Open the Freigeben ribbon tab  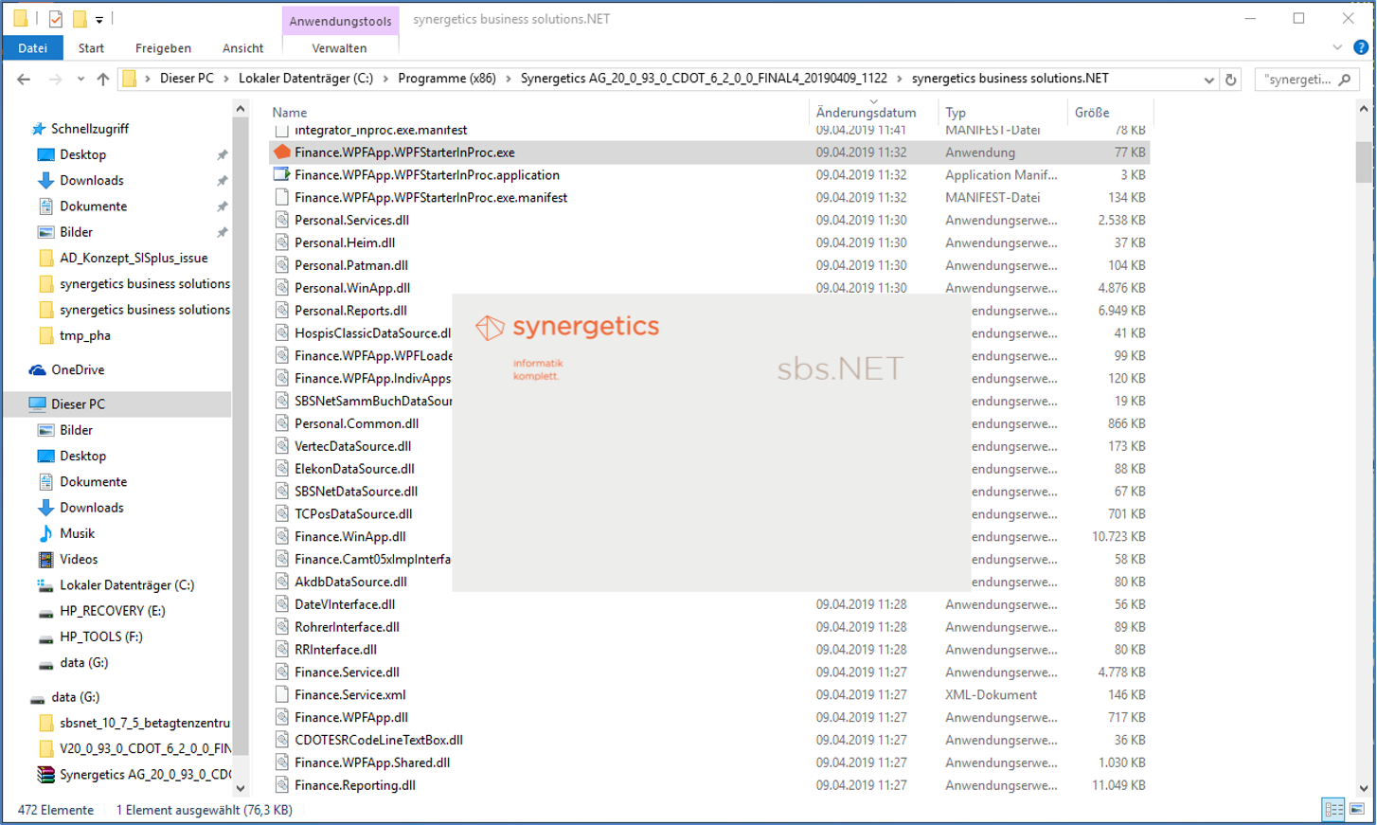(163, 47)
